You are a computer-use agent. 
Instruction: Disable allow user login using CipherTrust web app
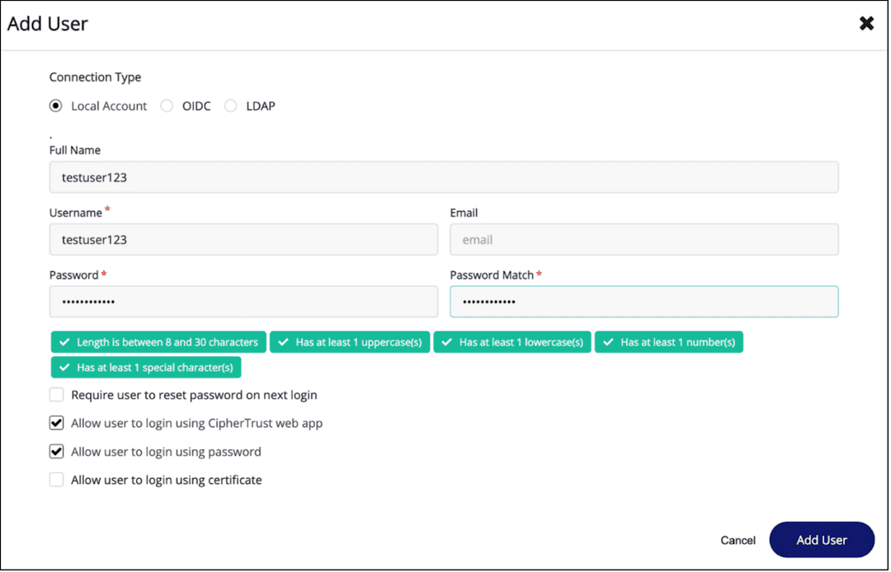coord(56,423)
